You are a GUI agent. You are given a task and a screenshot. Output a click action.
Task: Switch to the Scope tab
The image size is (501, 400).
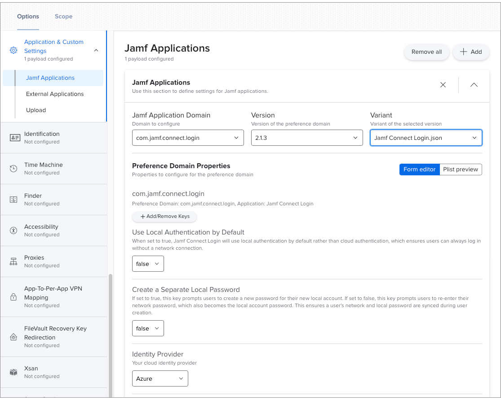click(63, 17)
